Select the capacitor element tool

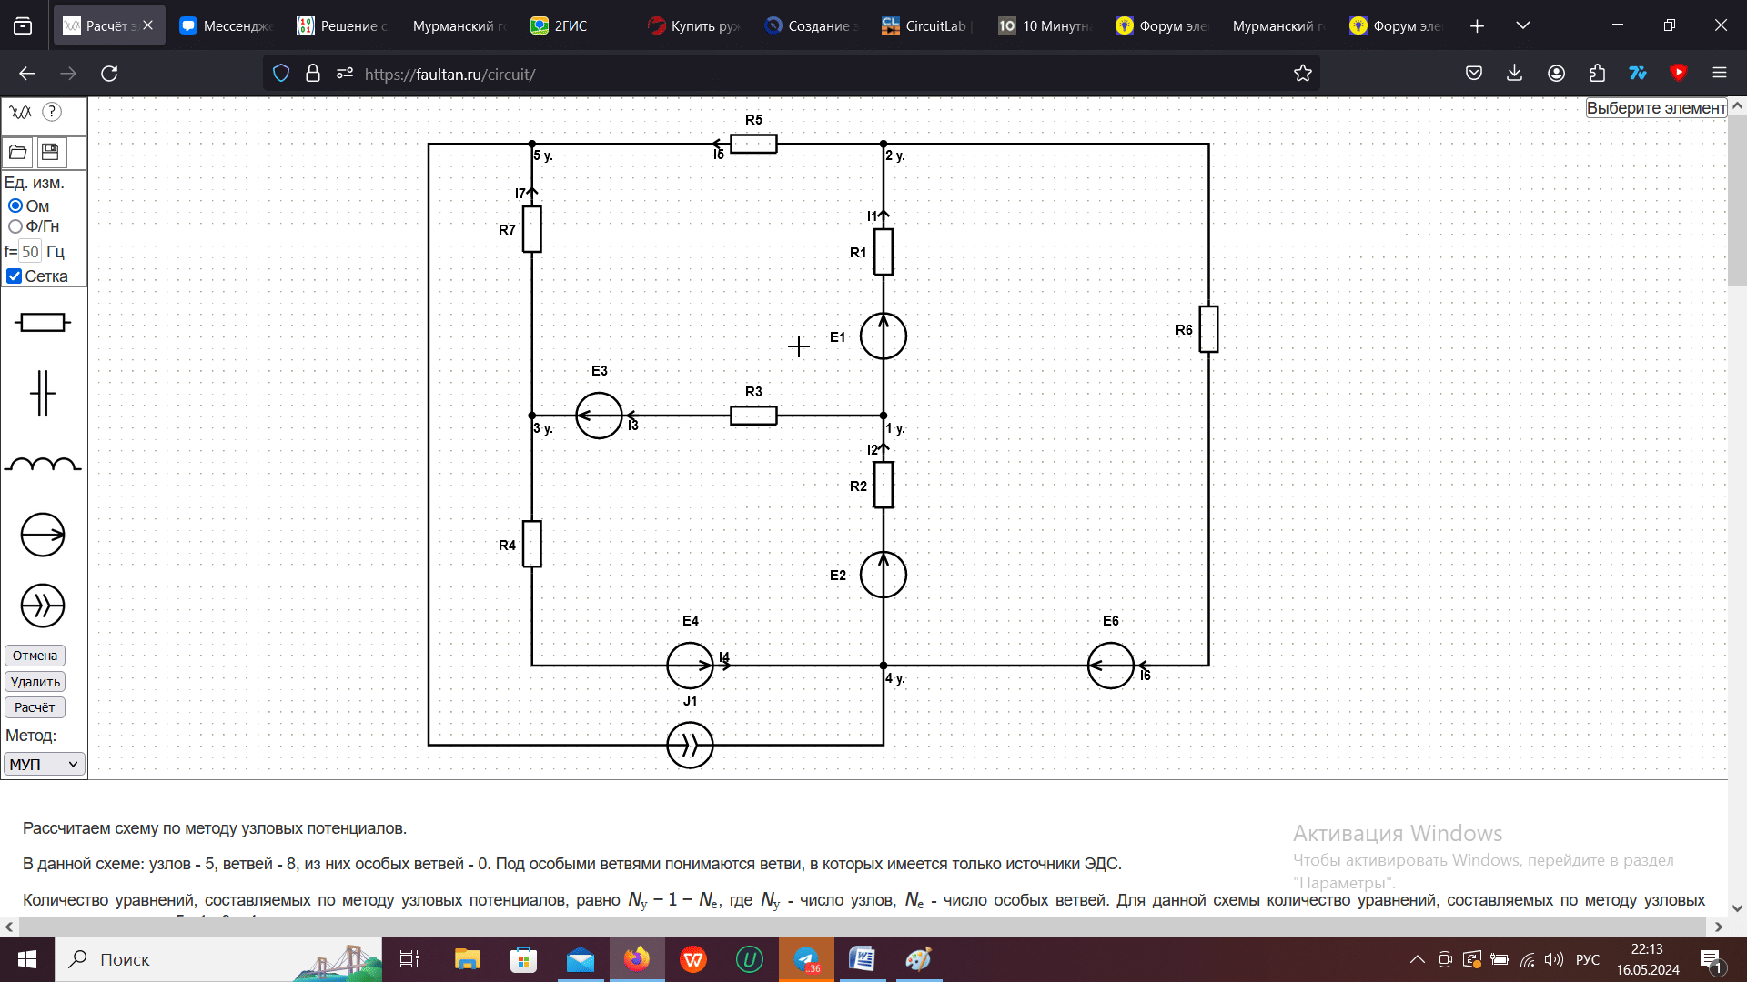coord(43,393)
